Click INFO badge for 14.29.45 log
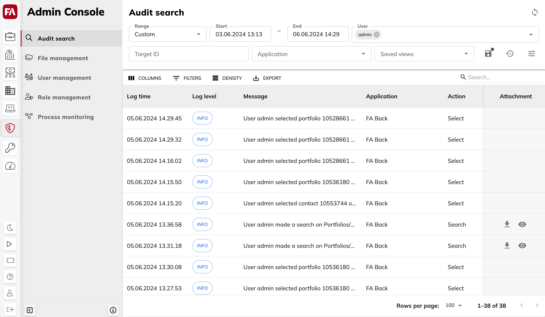 click(202, 118)
